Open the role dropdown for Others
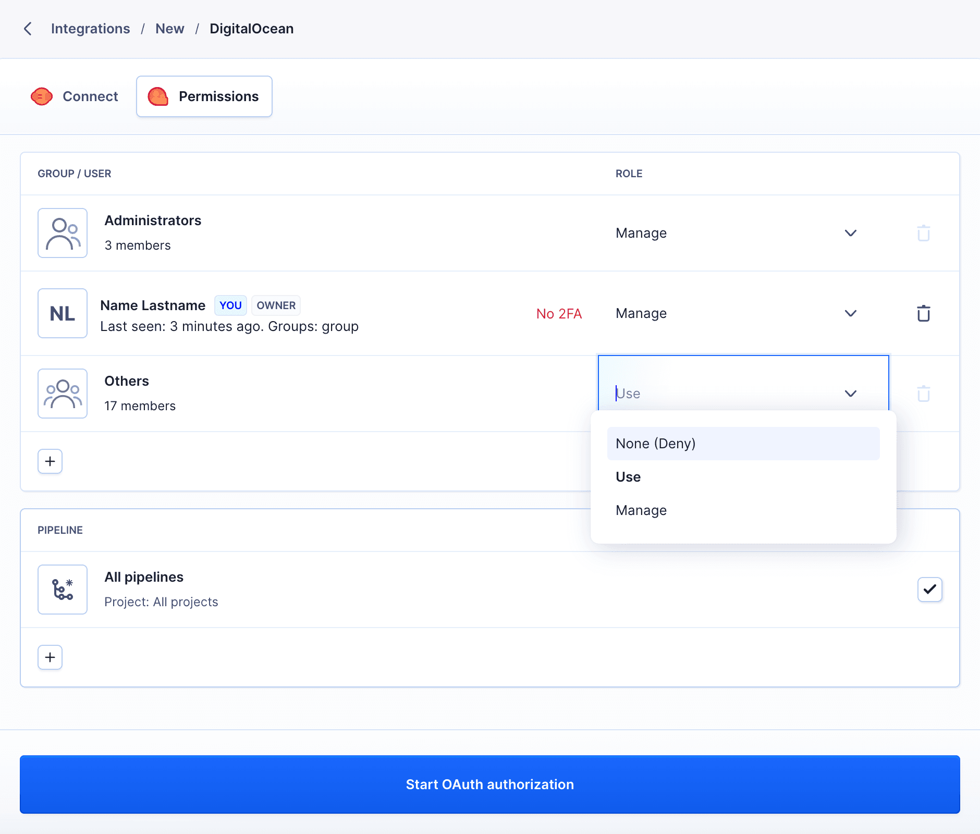The image size is (980, 834). [850, 394]
